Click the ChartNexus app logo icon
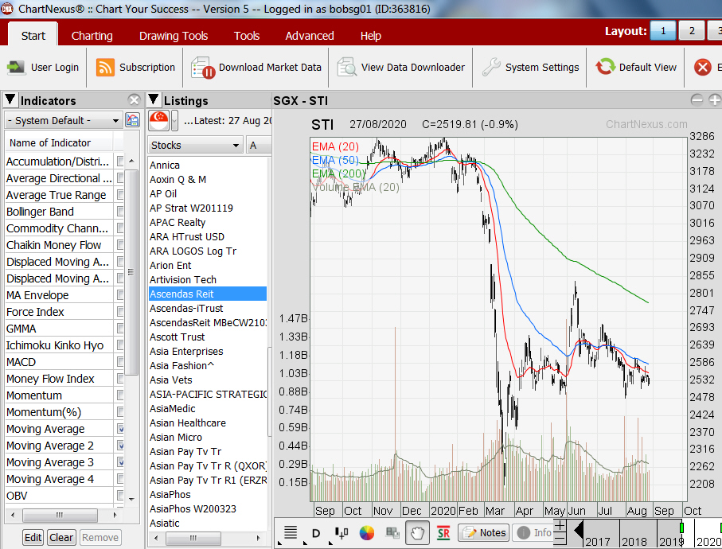 pos(6,8)
